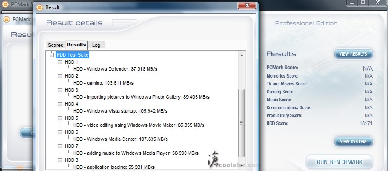Click the scroll up arrow of results list
Viewport: 388px width, 171px height.
[x=242, y=55]
